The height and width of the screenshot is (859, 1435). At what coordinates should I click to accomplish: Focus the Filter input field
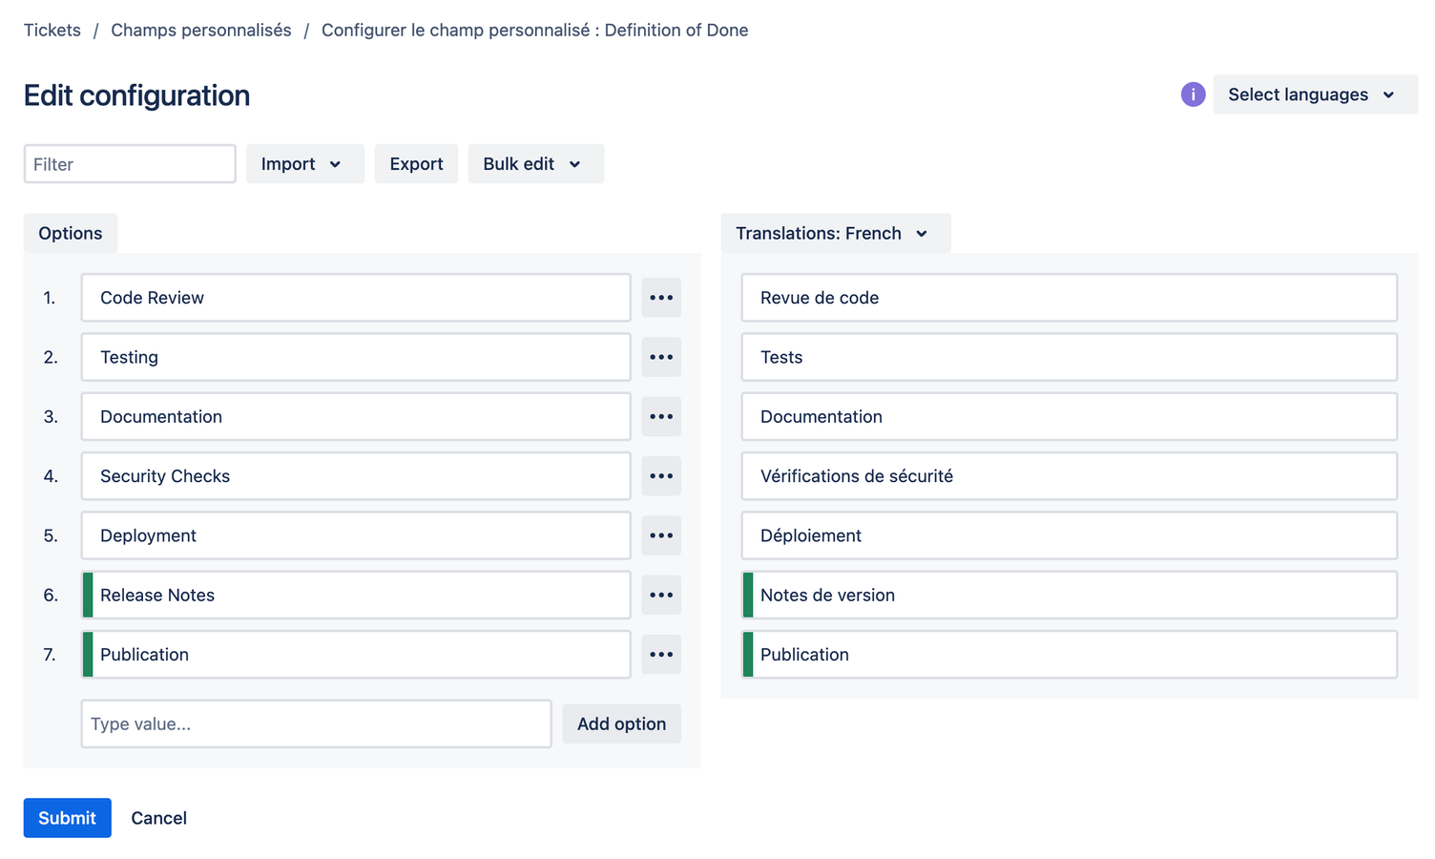130,164
